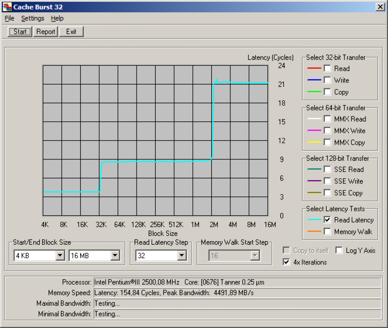The height and width of the screenshot is (328, 388).
Task: Open the Settings menu
Action: pos(33,18)
